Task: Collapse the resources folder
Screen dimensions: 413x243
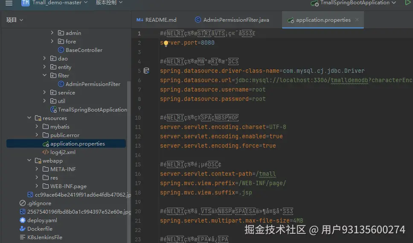Action: [x=29, y=118]
